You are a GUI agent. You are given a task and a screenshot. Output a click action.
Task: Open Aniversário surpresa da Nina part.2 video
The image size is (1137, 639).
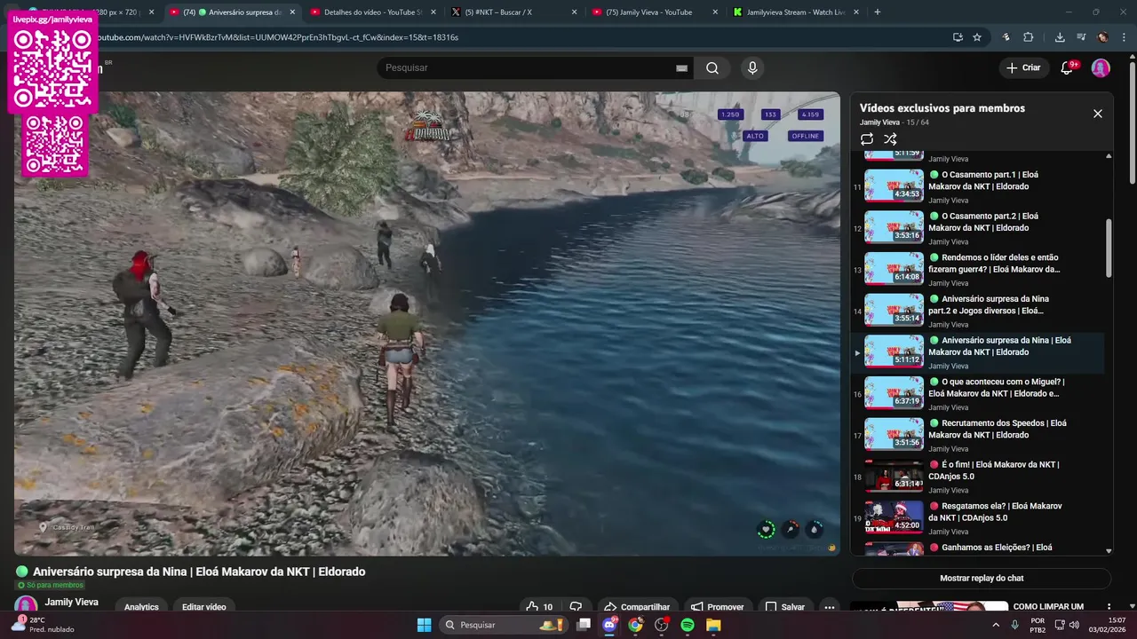(x=977, y=311)
